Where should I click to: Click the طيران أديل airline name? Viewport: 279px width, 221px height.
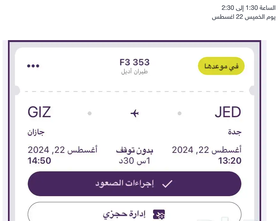134,71
